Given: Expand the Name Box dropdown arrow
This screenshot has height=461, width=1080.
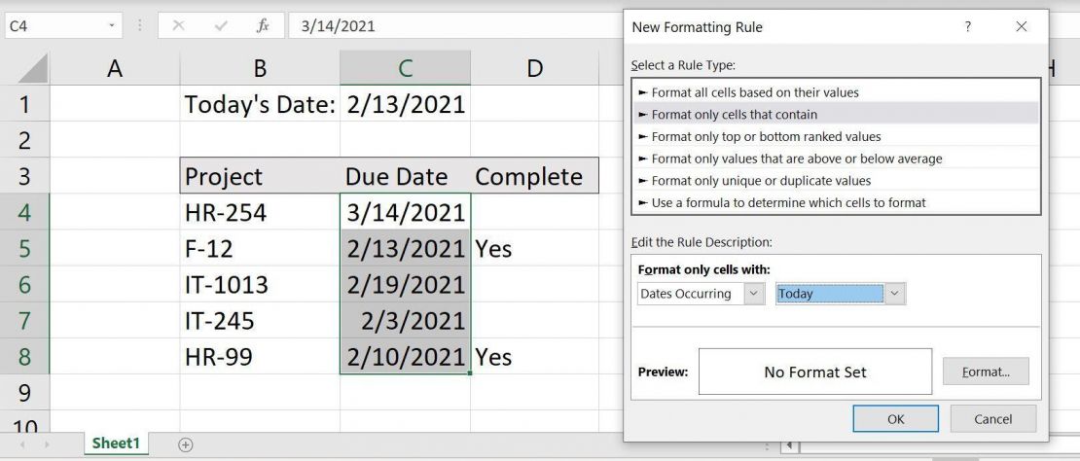Looking at the screenshot, I should point(112,26).
